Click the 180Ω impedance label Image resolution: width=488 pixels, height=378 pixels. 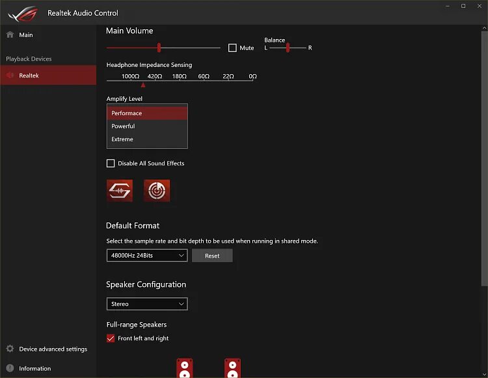[x=180, y=76]
